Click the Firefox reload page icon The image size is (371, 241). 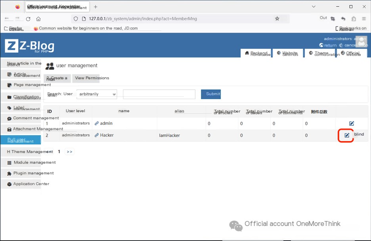28,19
